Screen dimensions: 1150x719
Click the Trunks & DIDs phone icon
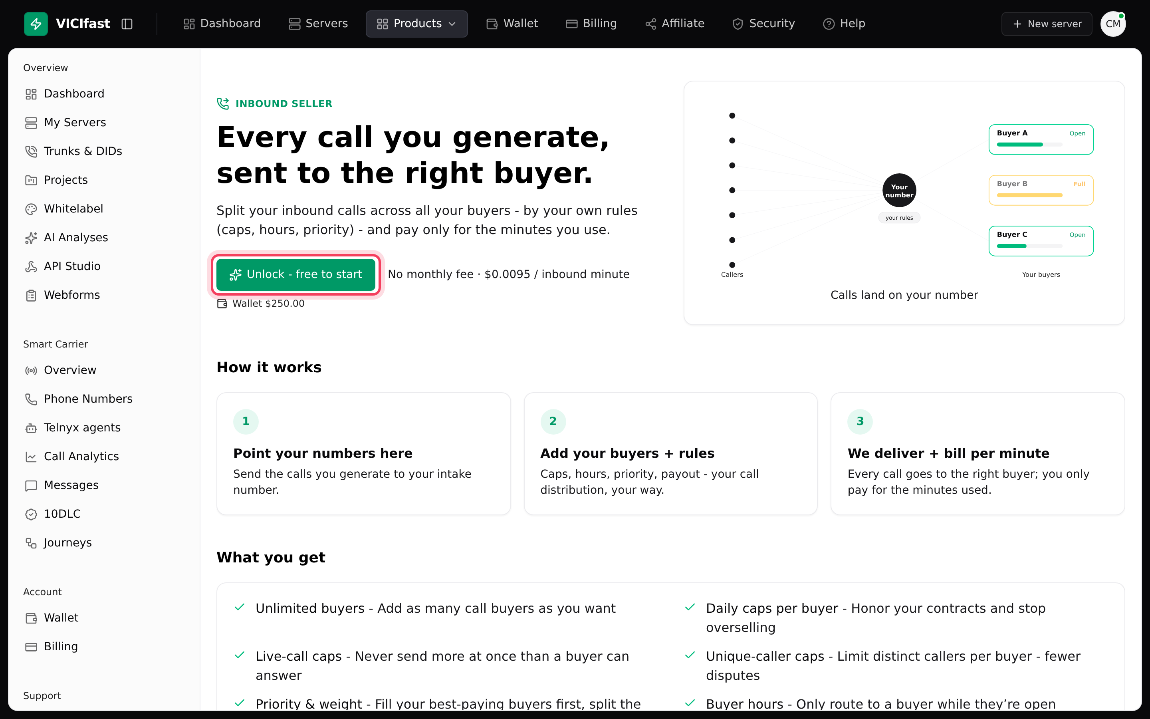click(x=31, y=152)
